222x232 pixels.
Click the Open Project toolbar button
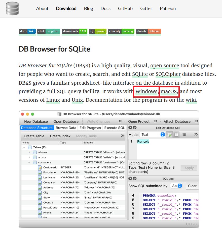coord(139,122)
